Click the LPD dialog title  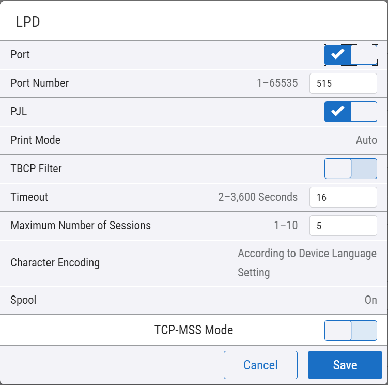[28, 22]
